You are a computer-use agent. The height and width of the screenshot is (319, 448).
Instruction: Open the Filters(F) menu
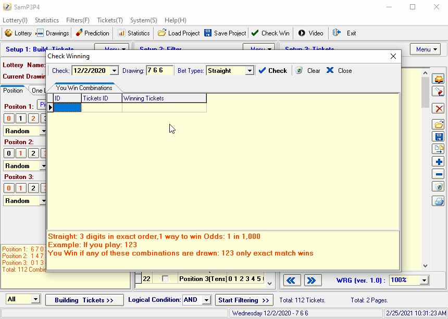78,20
